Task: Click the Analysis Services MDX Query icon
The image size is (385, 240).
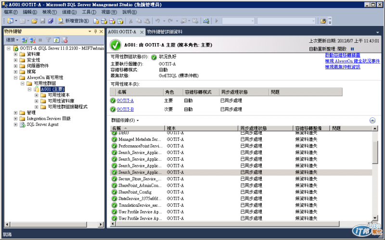Action: click(104, 21)
